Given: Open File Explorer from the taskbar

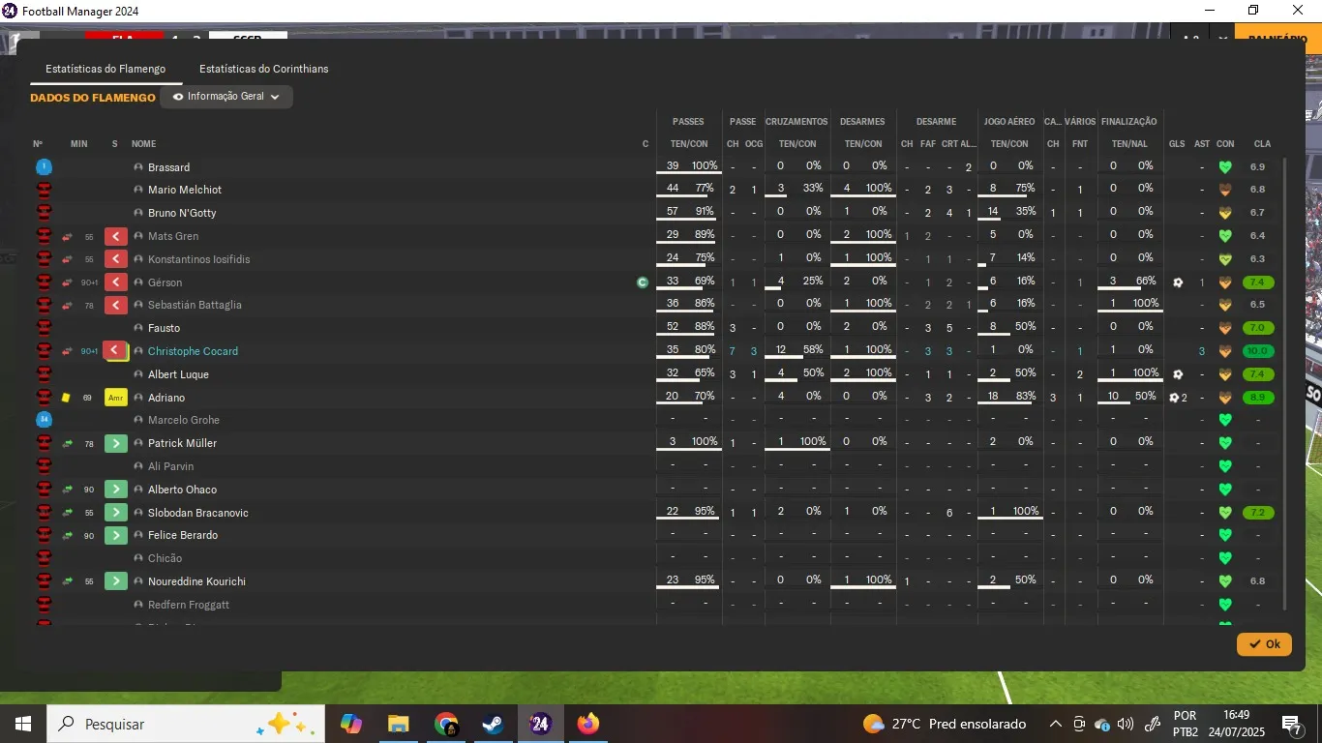Looking at the screenshot, I should (399, 724).
